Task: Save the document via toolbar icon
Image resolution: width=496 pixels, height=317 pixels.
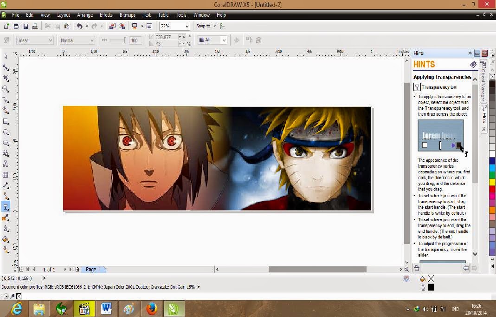Action: (26, 26)
